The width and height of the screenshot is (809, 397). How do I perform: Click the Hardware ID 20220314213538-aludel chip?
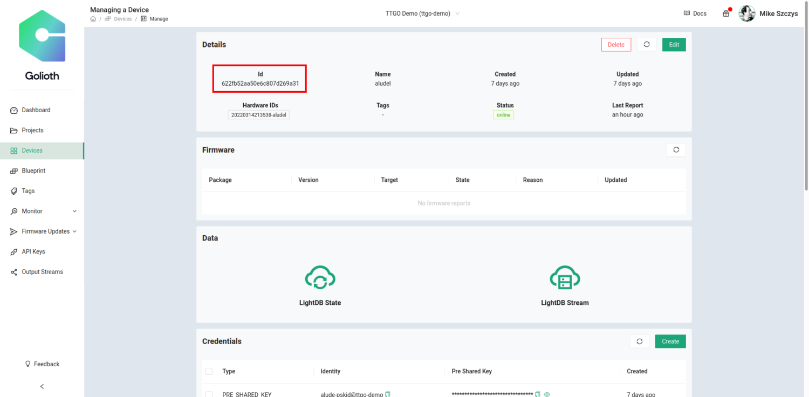tap(259, 114)
